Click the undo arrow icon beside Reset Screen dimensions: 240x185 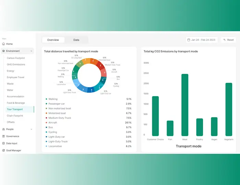(225, 40)
